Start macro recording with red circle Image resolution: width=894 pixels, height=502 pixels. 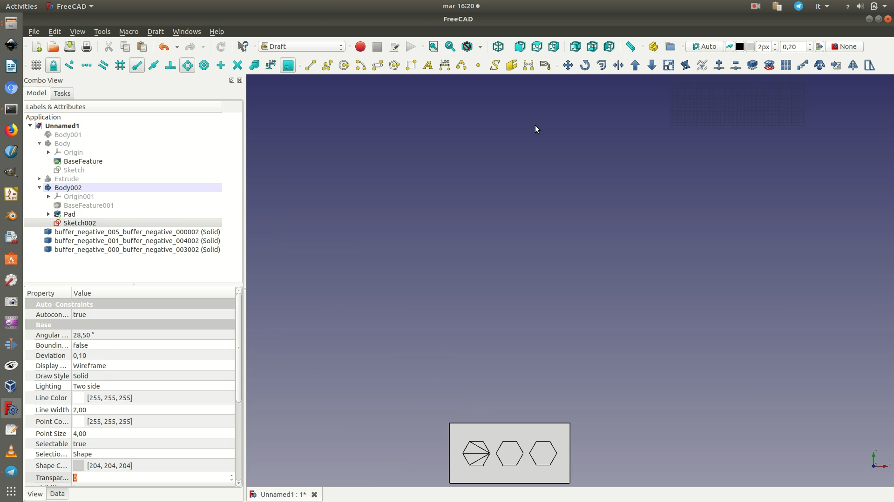(x=360, y=46)
